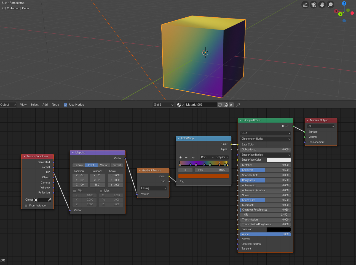Click the magnifier zoom view icon

pyautogui.click(x=330, y=5)
